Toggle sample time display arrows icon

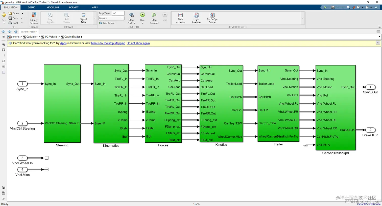4,55
